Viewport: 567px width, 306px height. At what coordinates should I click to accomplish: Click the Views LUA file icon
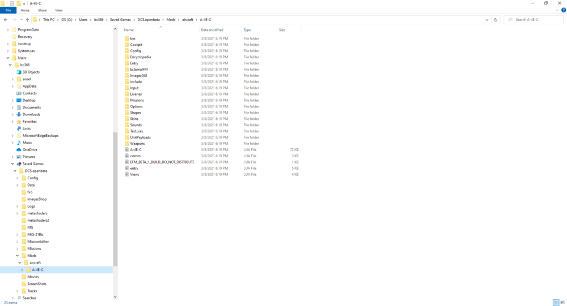point(127,174)
